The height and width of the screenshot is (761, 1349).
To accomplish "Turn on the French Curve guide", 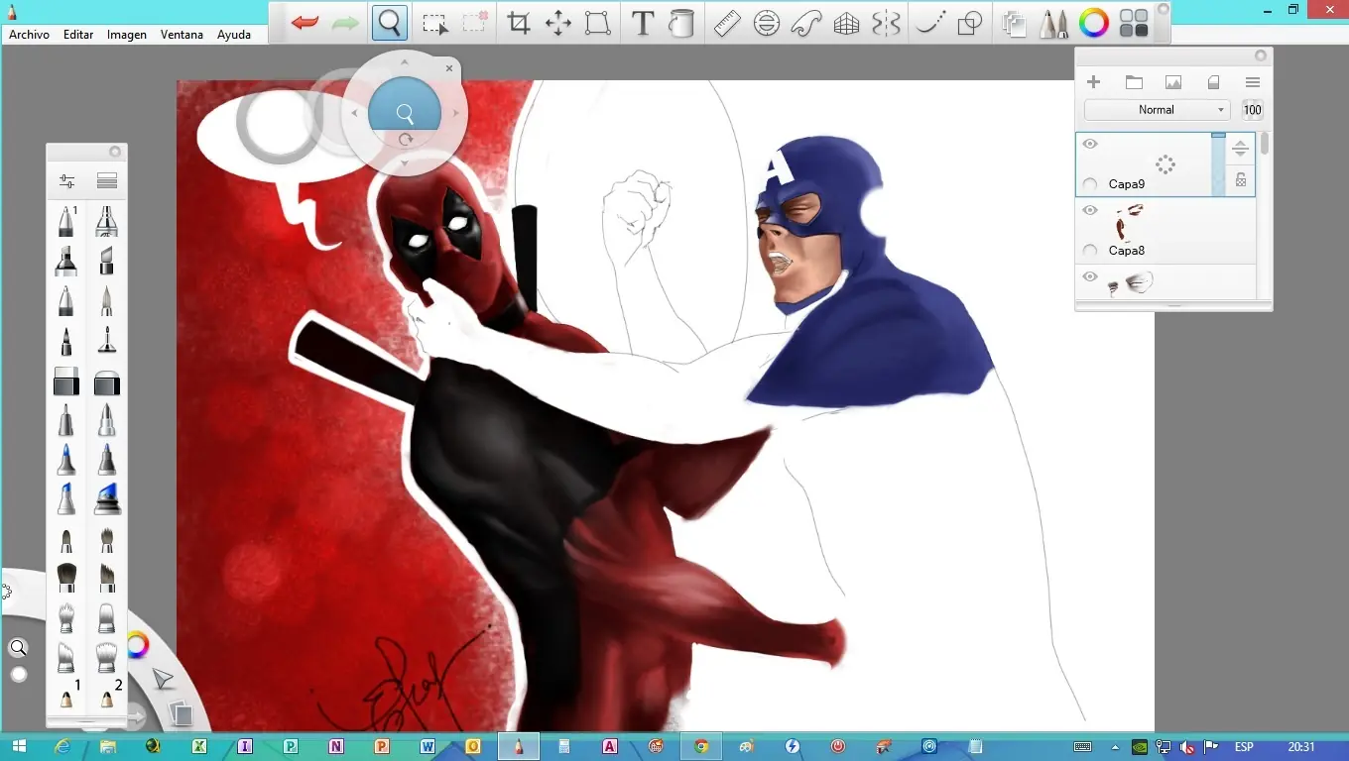I will tap(806, 23).
